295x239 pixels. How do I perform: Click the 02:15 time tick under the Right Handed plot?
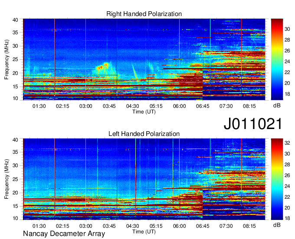pos(62,106)
